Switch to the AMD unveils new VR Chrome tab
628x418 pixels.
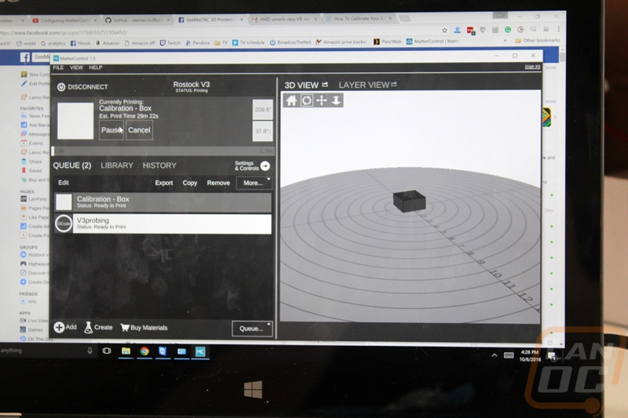283,19
